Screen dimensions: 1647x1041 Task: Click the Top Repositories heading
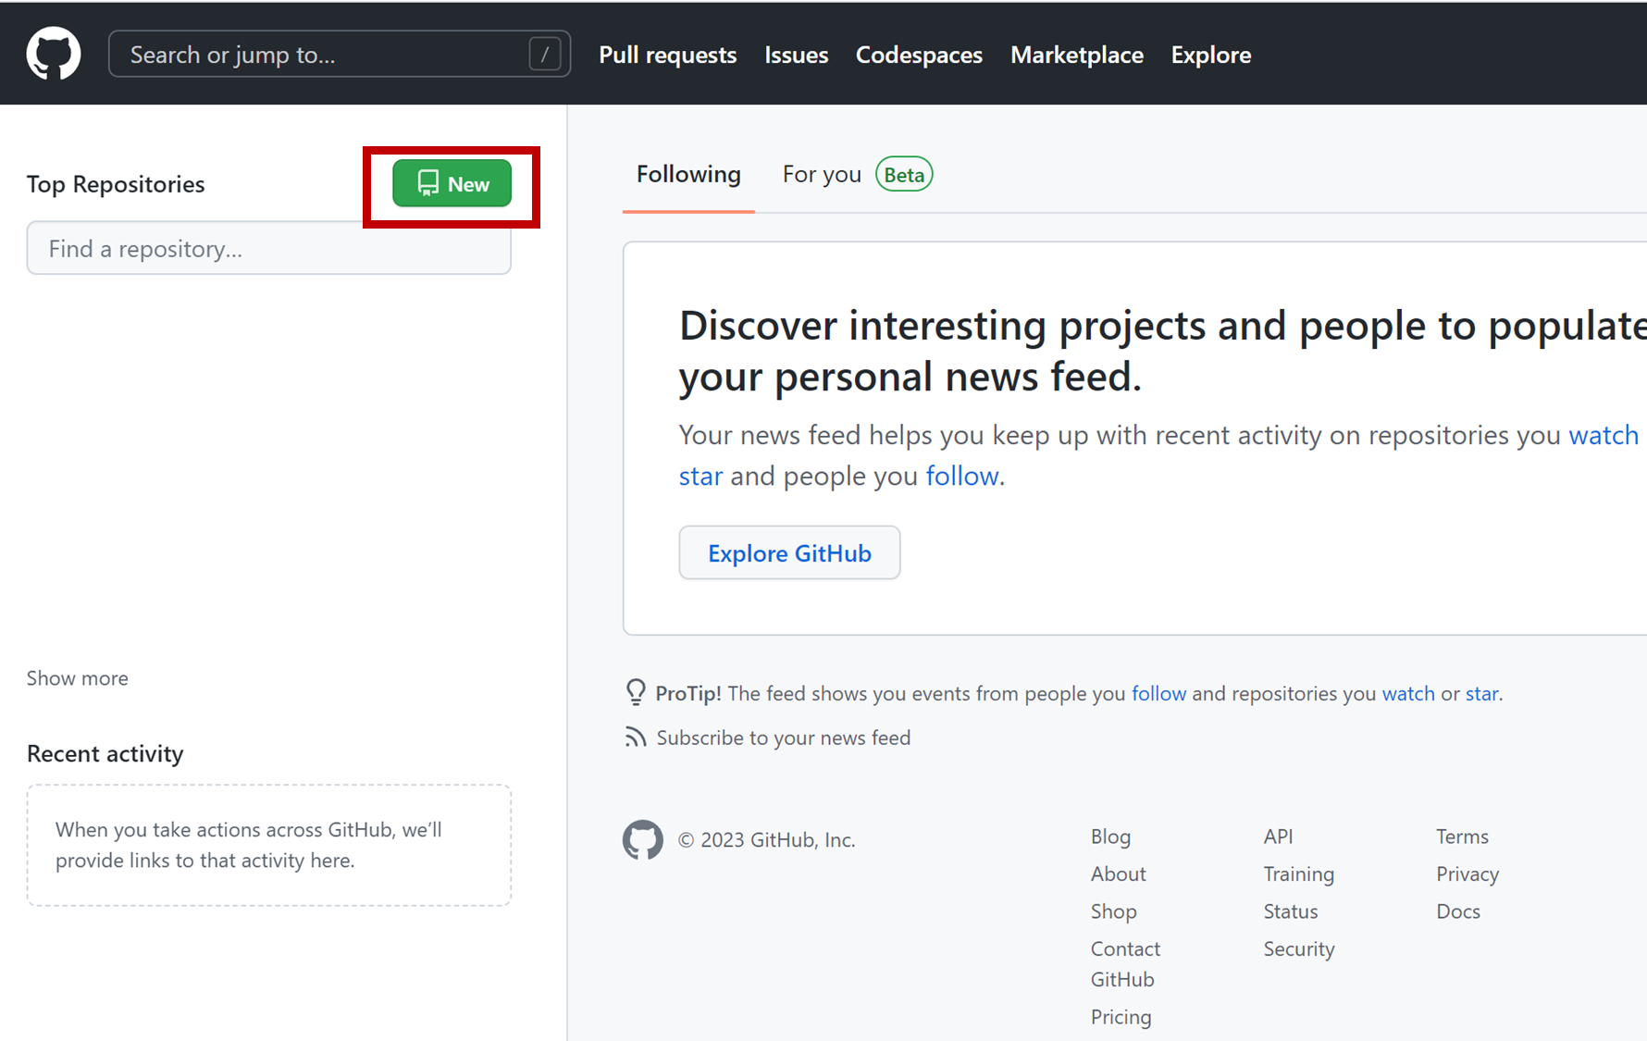[116, 184]
